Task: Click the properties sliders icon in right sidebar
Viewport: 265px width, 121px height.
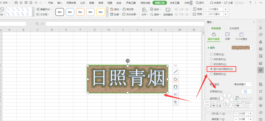Action: pyautogui.click(x=260, y=70)
